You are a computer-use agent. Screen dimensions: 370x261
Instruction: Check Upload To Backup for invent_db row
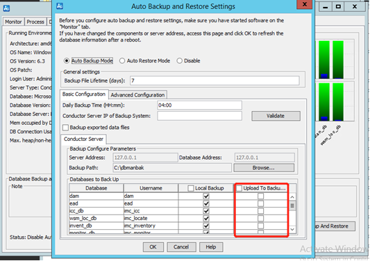pyautogui.click(x=260, y=226)
